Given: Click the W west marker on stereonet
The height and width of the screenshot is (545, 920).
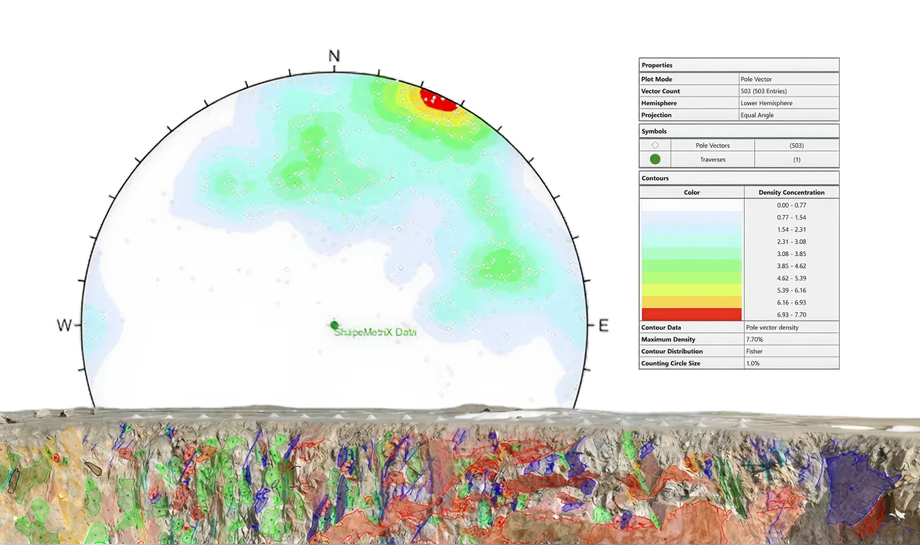Looking at the screenshot, I should tap(64, 325).
